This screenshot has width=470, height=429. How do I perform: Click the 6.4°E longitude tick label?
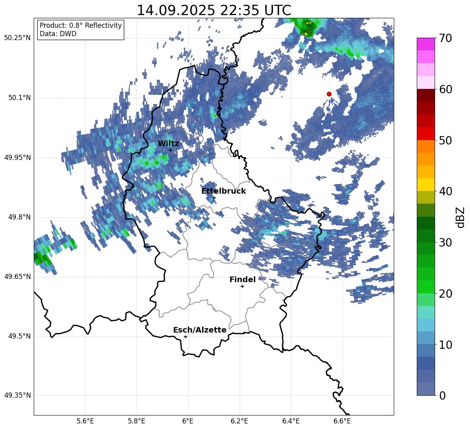pyautogui.click(x=291, y=421)
